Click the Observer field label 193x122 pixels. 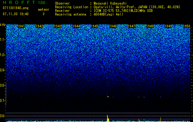click(62, 3)
